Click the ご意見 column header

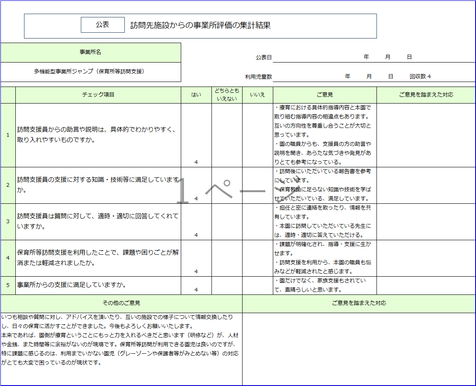(325, 95)
